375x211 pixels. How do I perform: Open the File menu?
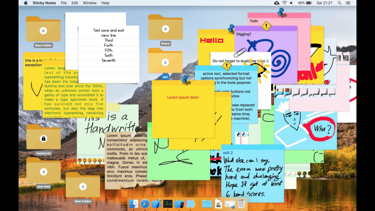tap(64, 3)
